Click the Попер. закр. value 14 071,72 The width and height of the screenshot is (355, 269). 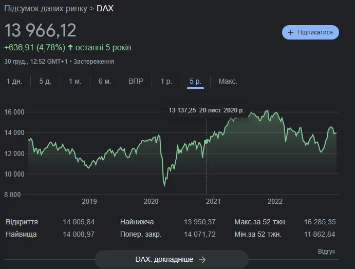coord(200,234)
